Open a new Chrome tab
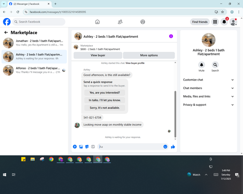Screen dimensions: 243x194 coord(55,4)
